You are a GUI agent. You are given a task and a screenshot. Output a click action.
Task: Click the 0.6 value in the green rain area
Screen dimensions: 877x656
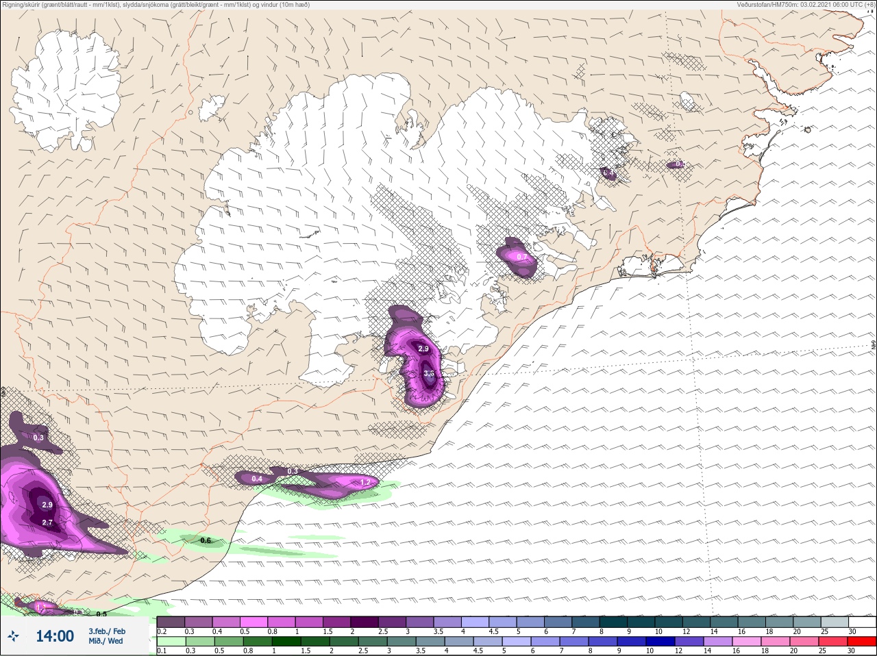click(x=206, y=541)
